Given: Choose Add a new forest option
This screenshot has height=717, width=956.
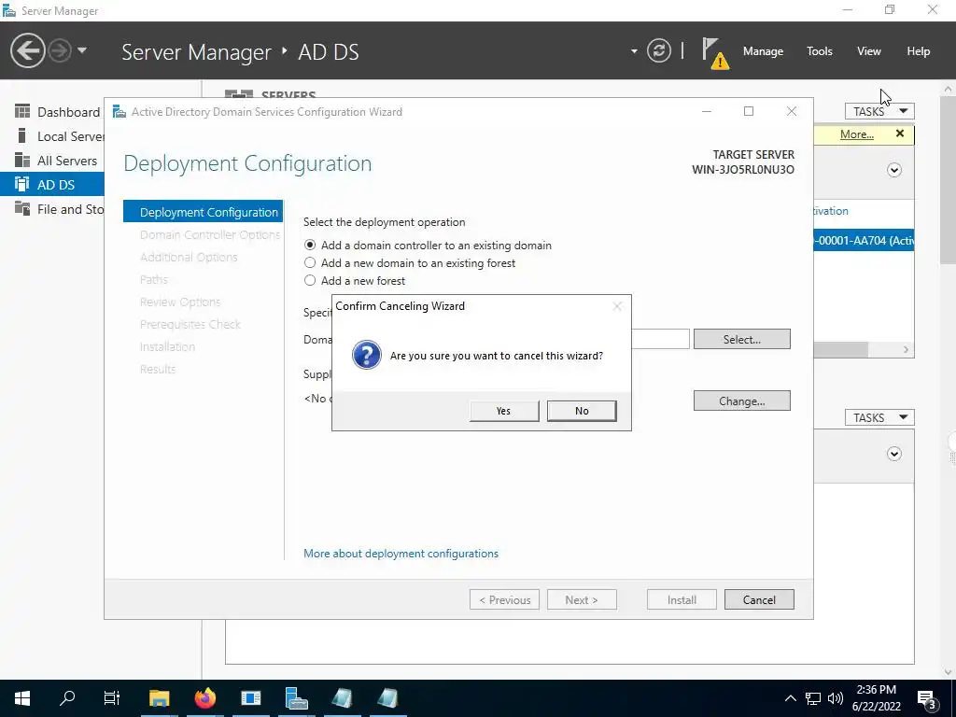Looking at the screenshot, I should [x=310, y=280].
